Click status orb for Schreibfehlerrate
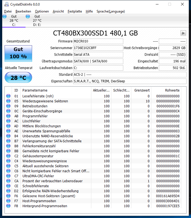 [x=8, y=186]
